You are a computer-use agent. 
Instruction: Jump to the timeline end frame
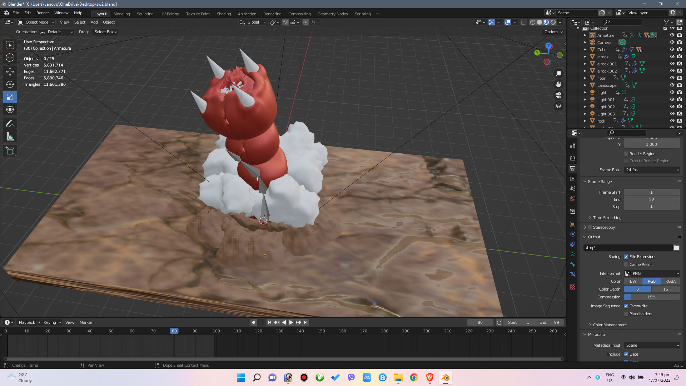(x=305, y=322)
